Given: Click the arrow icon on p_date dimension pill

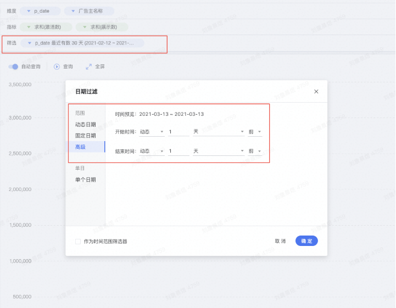Looking at the screenshot, I should (28, 11).
